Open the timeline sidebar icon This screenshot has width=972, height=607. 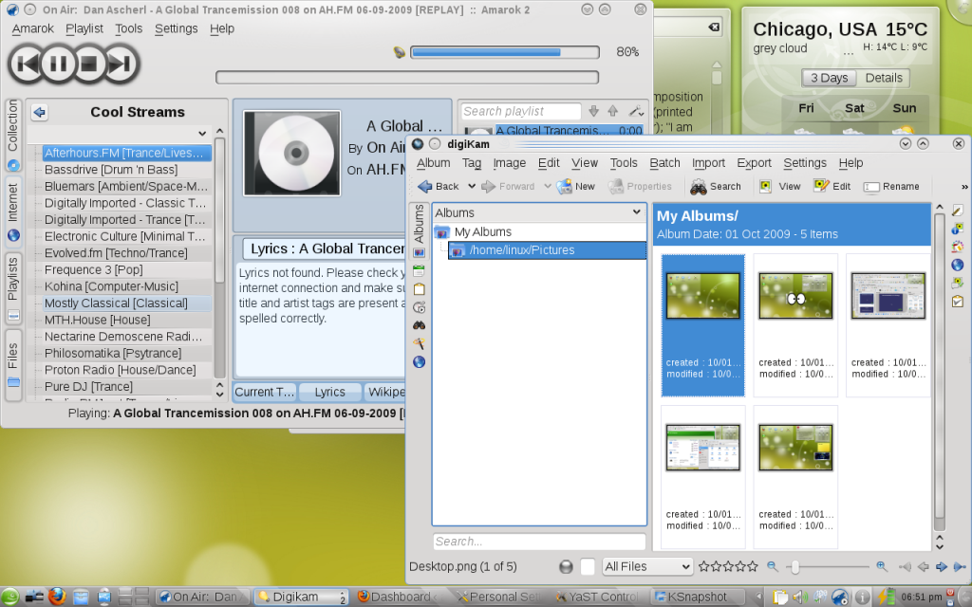click(419, 307)
